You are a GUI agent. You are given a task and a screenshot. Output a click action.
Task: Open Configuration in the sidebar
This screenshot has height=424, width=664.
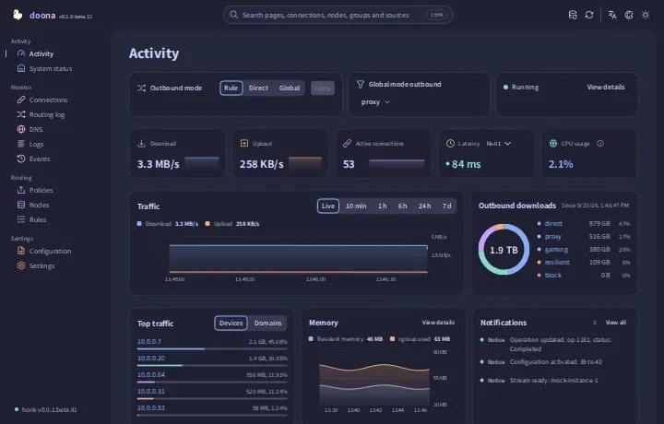(x=50, y=251)
